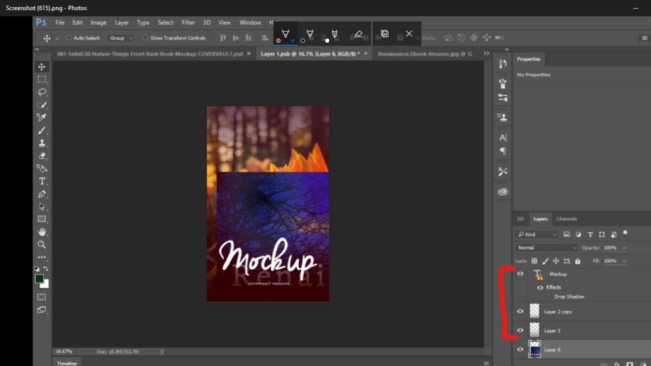Select the Zoom tool
Viewport: 651px width, 366px height.
point(42,244)
